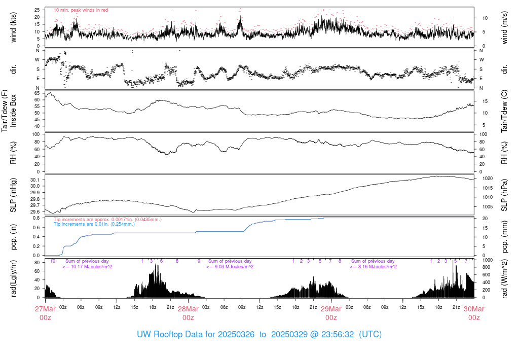This screenshot has height=355, width=519.
Task: Click the 'Tair/Tdew (C)' axis label
Action: 504,111
